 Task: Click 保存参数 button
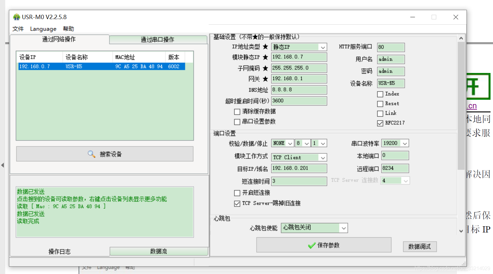[324, 245]
